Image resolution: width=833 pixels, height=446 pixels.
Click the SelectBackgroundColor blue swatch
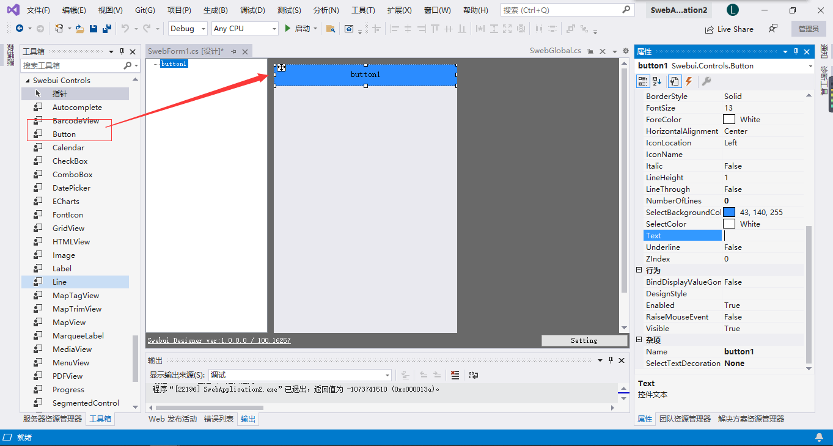tap(729, 213)
